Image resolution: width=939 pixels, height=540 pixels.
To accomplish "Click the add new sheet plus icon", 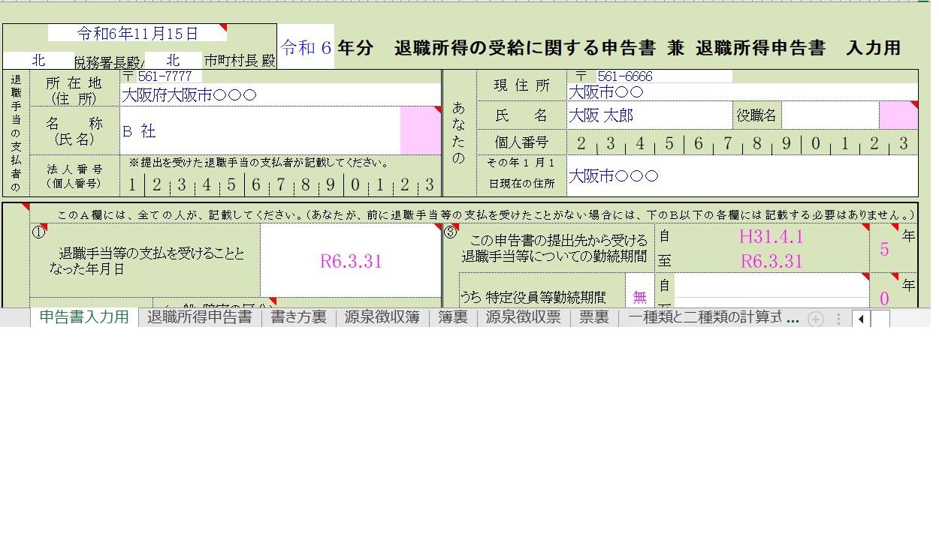I will point(815,318).
